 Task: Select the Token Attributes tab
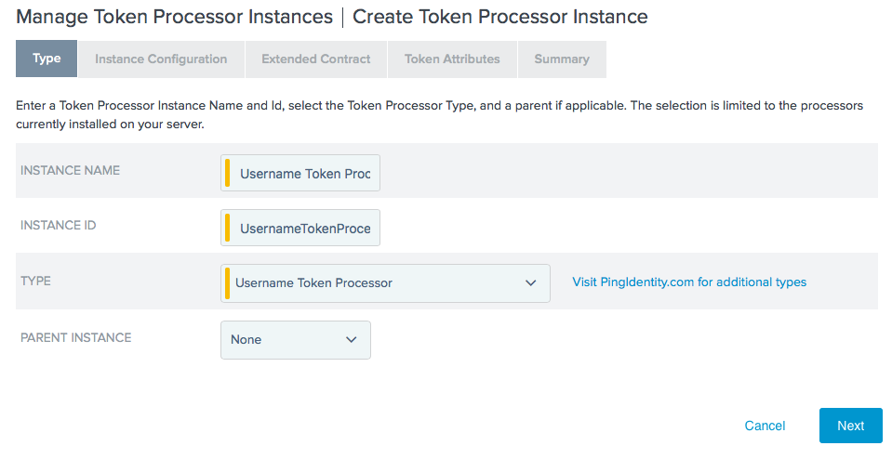452,59
